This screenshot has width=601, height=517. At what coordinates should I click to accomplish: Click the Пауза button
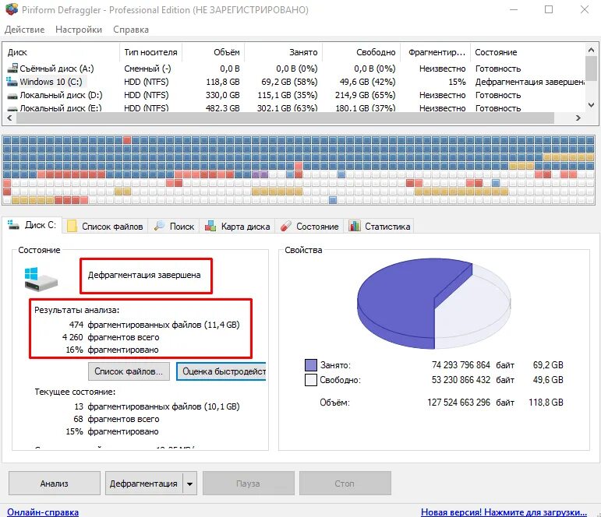coord(249,484)
